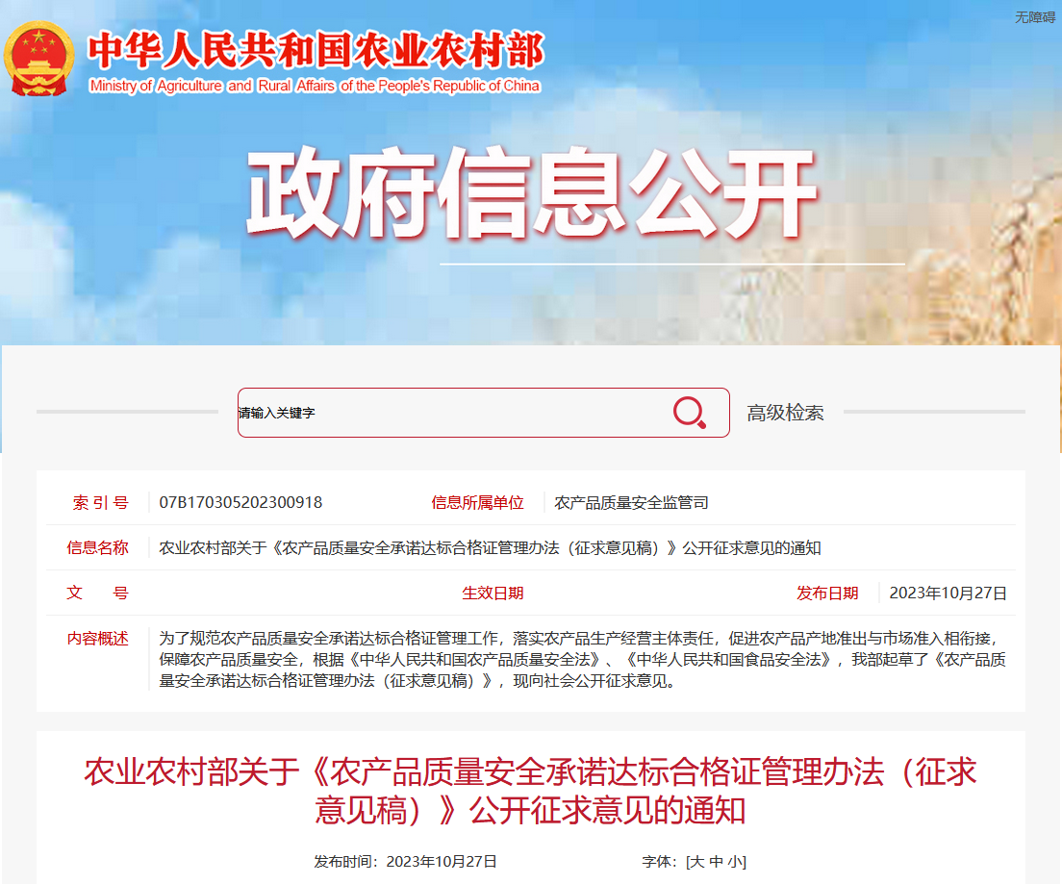Screen dimensions: 1062x884
Task: Click the 中华人民共和国农业农村部 site title
Action: pyautogui.click(x=316, y=50)
